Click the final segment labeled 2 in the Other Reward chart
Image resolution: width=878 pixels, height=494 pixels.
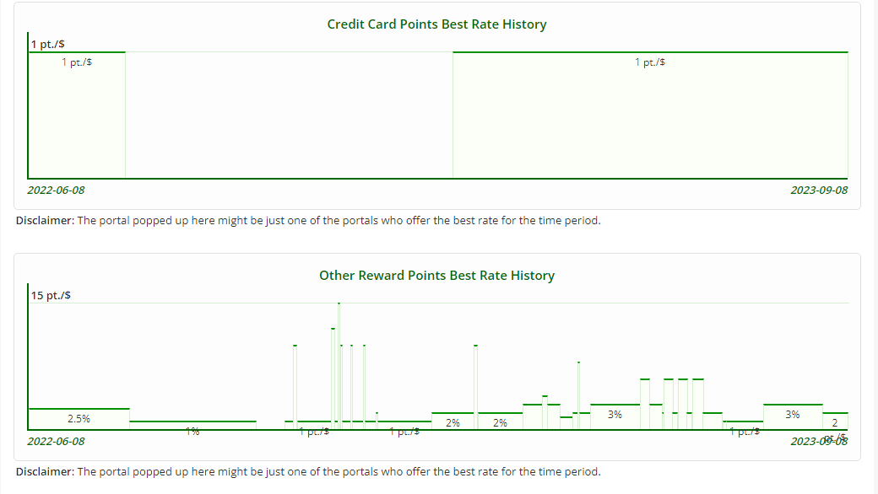tap(835, 422)
